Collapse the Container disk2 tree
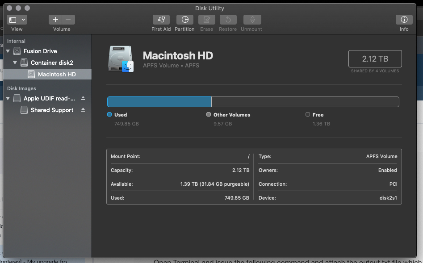Image resolution: width=423 pixels, height=263 pixels. (15, 63)
